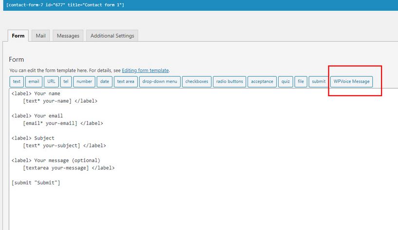
Task: Insert a radio buttons tag
Action: [229, 82]
